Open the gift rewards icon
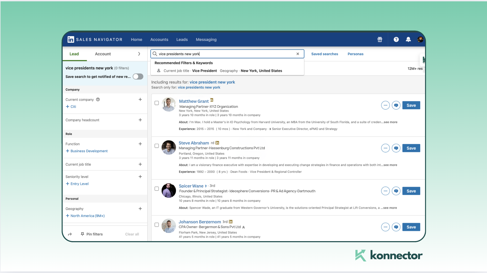 click(380, 40)
